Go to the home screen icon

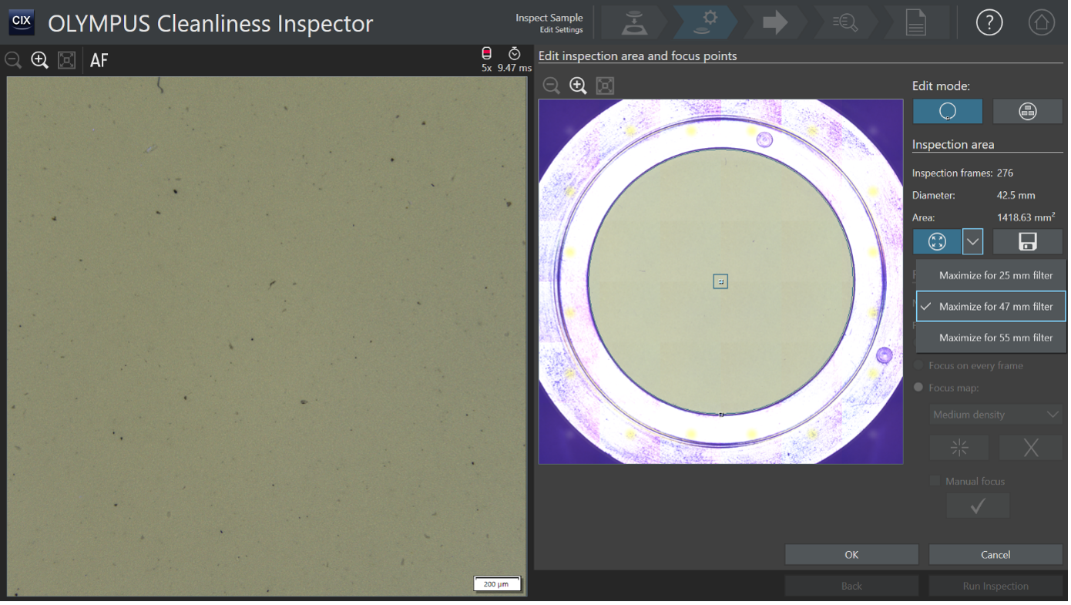1041,23
